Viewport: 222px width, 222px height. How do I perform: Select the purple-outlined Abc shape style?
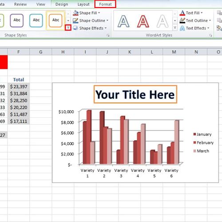pos(17,20)
